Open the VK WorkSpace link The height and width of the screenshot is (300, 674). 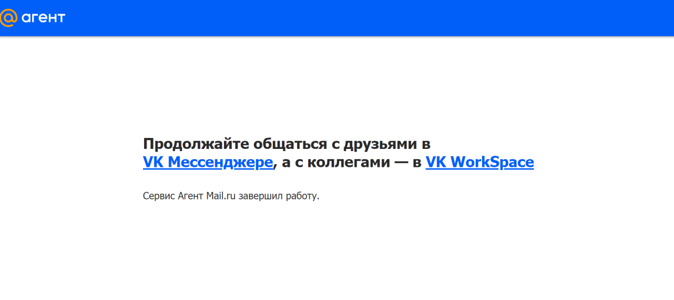coord(479,162)
